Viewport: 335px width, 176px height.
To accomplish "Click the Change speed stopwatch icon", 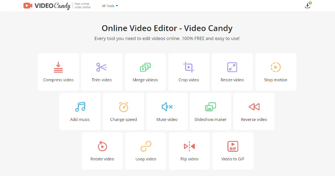I will 124,107.
